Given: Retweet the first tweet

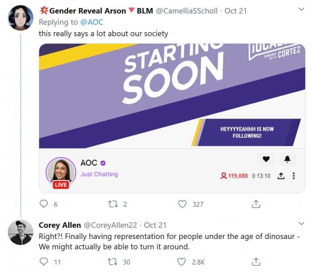Looking at the screenshot, I should [113, 204].
